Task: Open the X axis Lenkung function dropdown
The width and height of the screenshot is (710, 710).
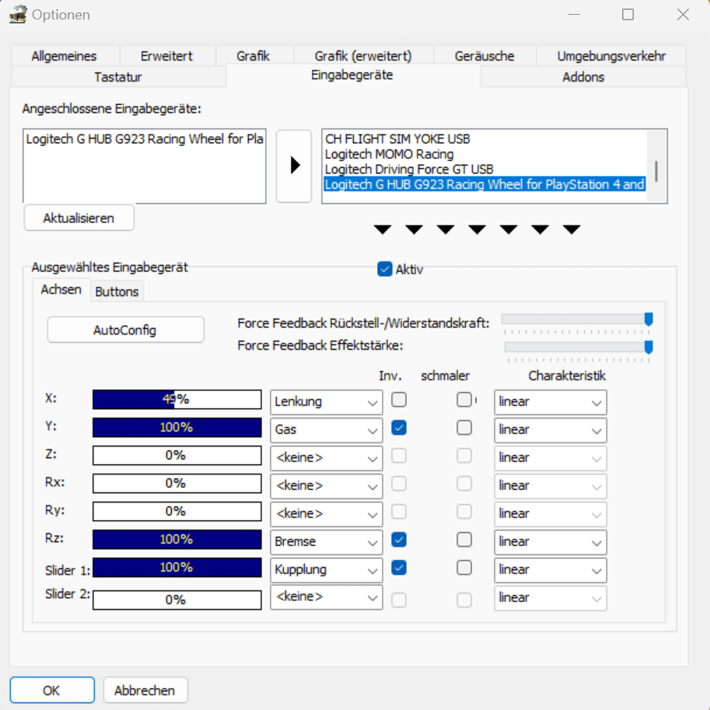Action: click(327, 402)
